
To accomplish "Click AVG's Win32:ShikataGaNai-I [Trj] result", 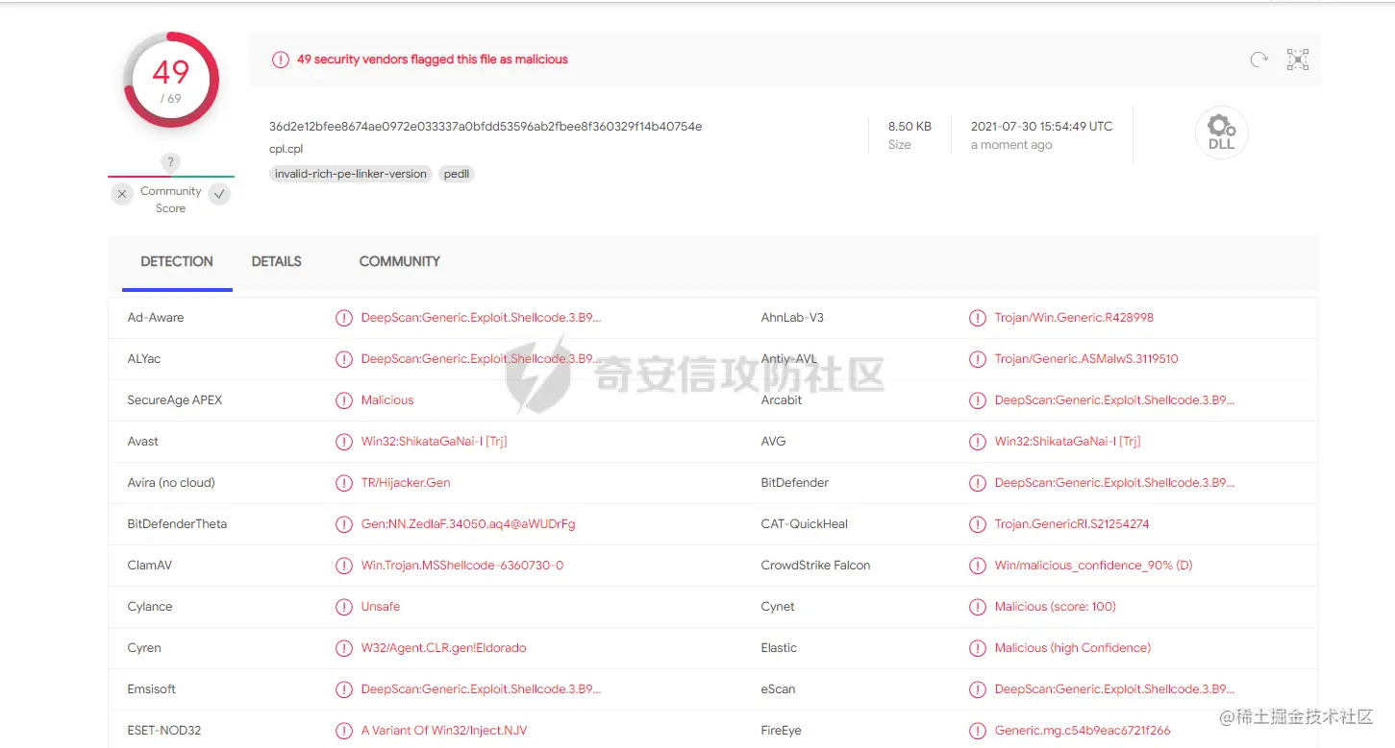I will coord(1067,442).
